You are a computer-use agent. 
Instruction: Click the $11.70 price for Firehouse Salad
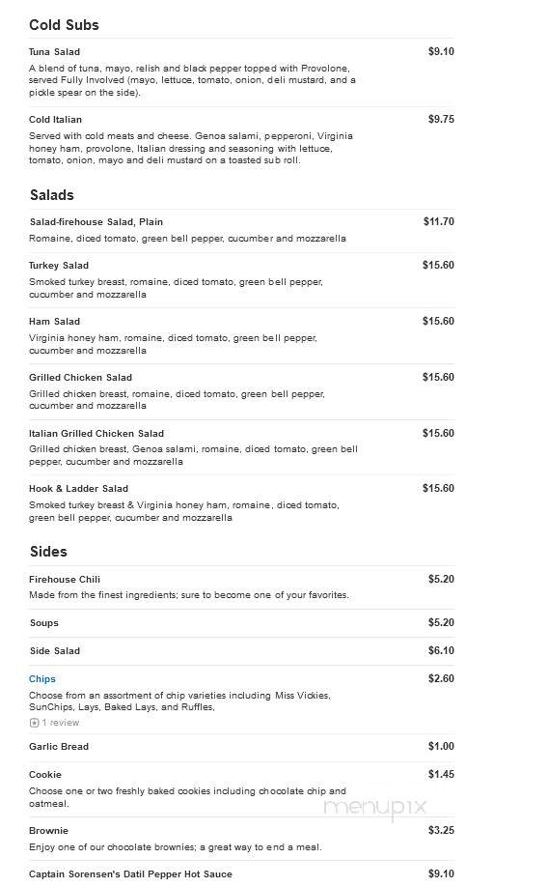tap(438, 222)
